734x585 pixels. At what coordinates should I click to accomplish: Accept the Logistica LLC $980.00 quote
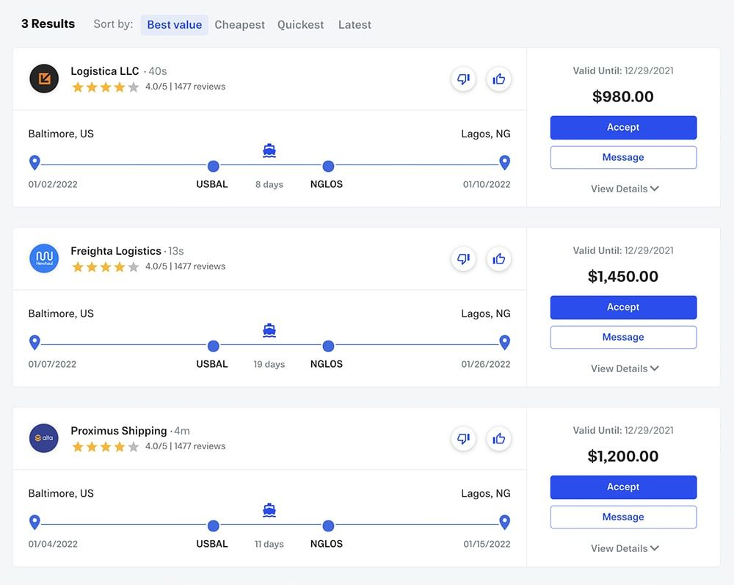(x=623, y=128)
